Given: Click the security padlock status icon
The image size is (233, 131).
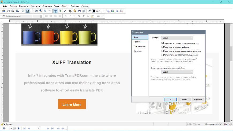Looking at the screenshot, I should pyautogui.click(x=2, y=124).
